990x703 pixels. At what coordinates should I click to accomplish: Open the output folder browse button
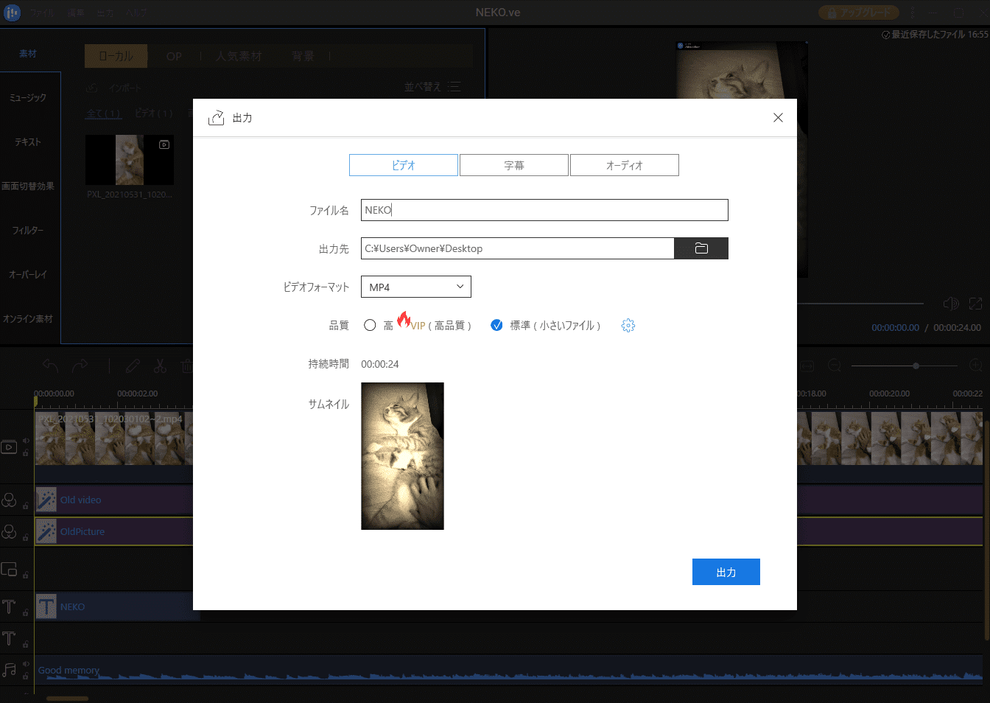[x=701, y=248]
